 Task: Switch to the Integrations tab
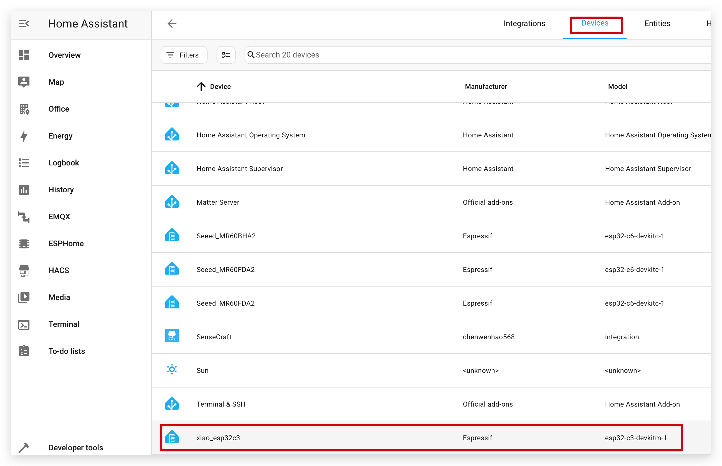coord(524,24)
